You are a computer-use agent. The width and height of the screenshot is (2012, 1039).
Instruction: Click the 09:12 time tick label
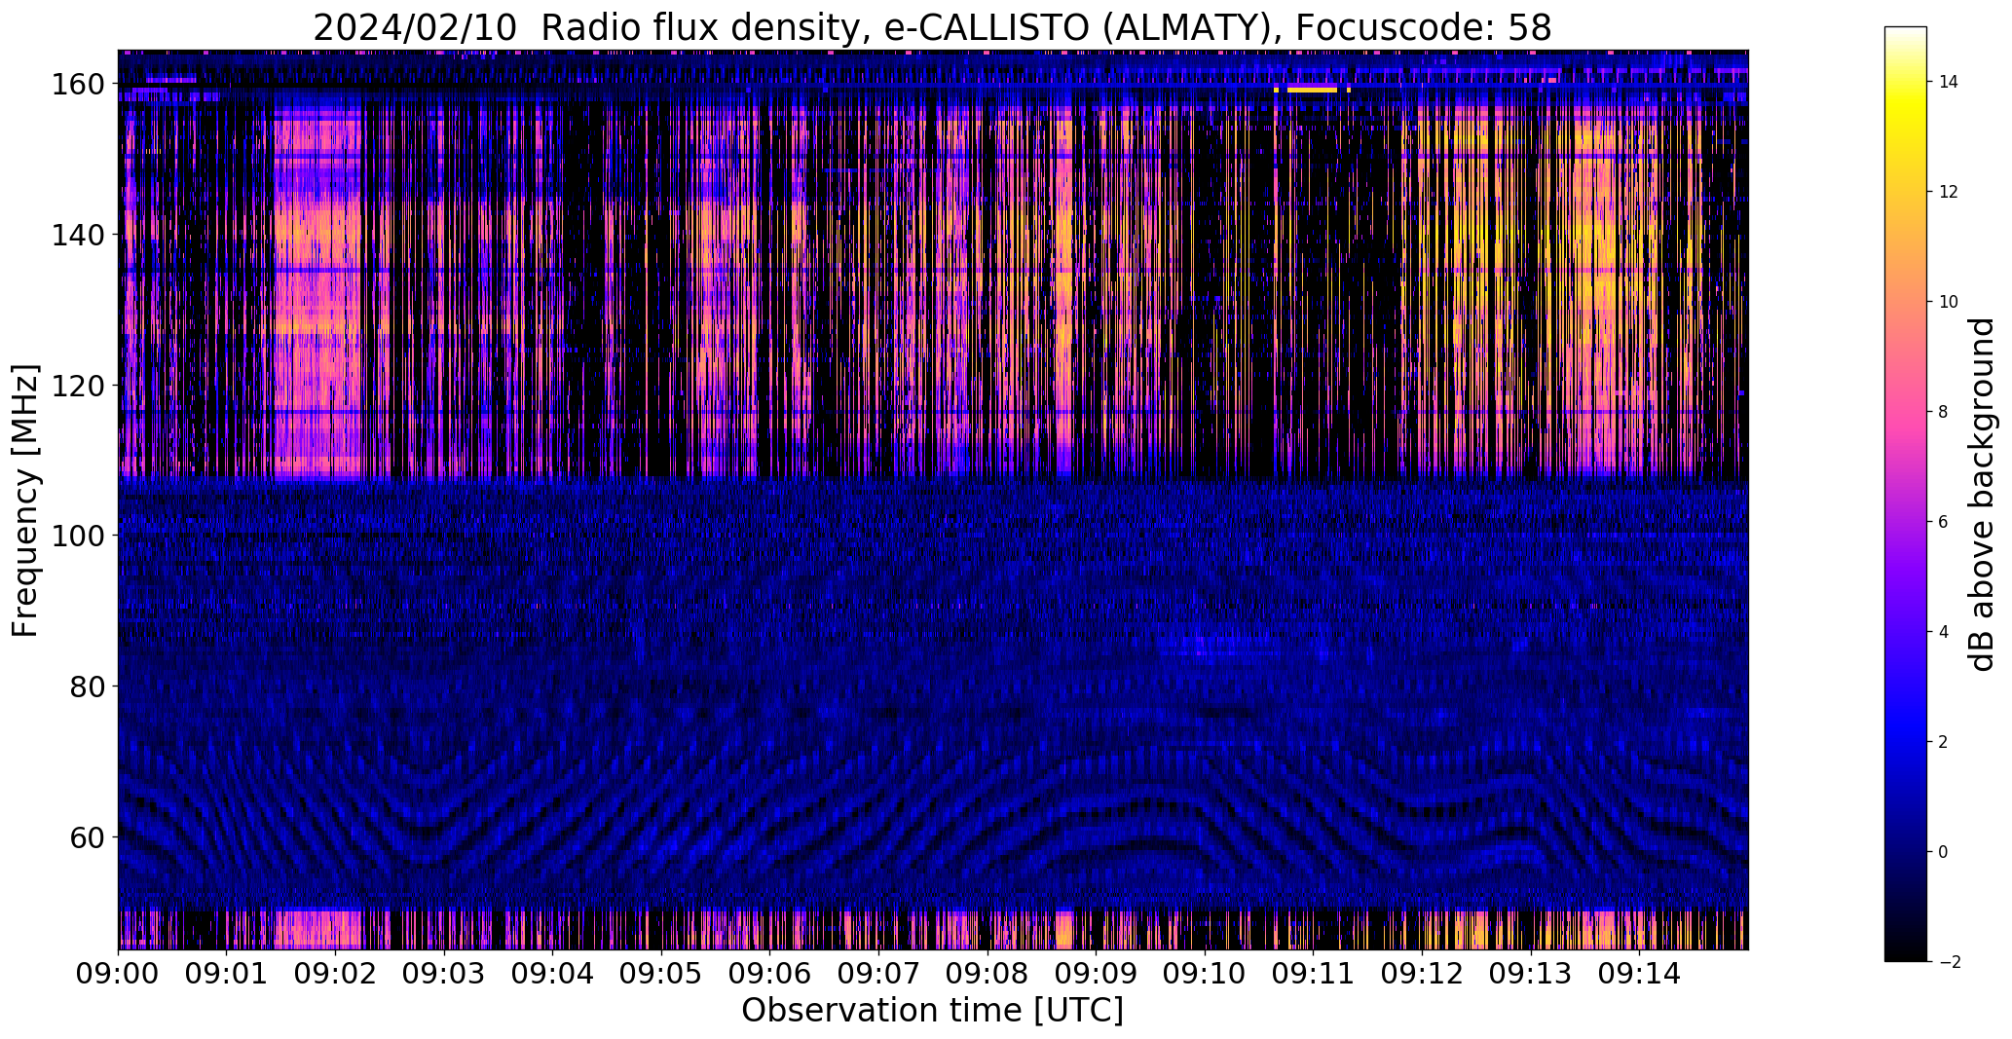click(x=1422, y=973)
